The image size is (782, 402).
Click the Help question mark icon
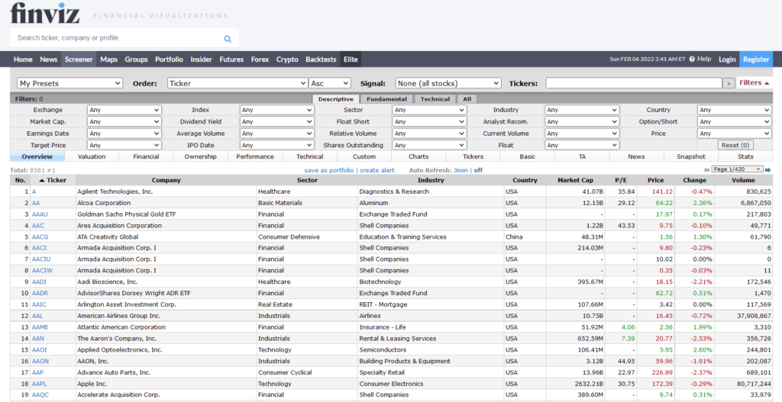click(x=691, y=59)
